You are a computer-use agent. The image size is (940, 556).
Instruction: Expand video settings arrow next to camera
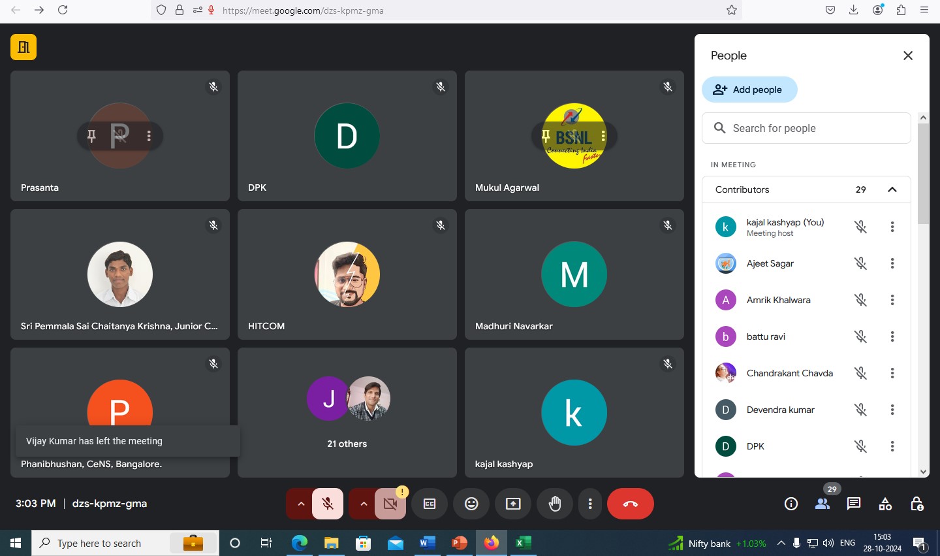coord(363,504)
